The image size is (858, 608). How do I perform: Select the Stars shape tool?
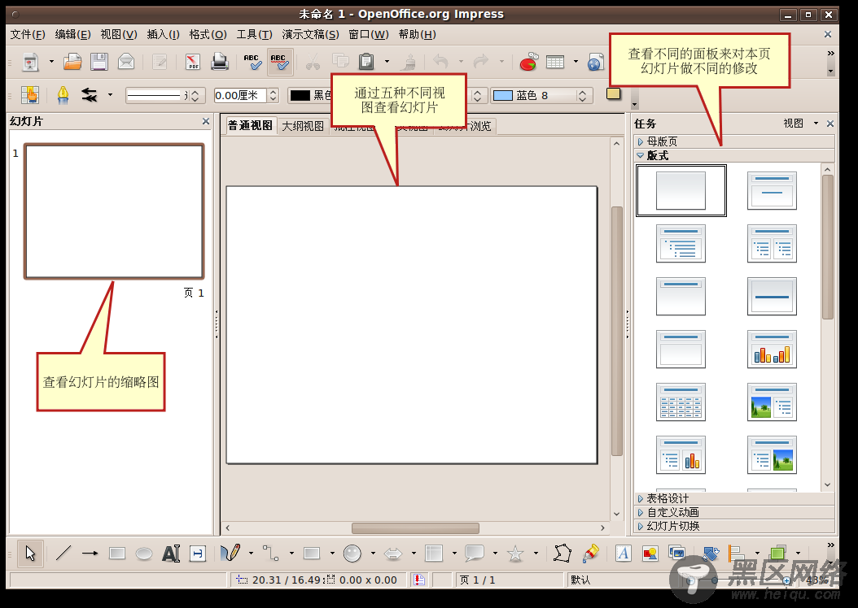click(515, 554)
